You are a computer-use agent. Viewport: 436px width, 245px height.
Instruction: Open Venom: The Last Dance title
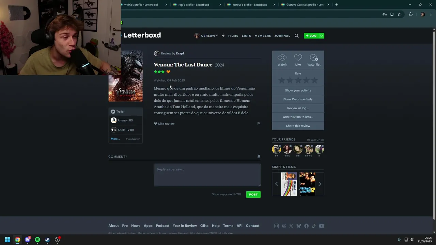[183, 65]
